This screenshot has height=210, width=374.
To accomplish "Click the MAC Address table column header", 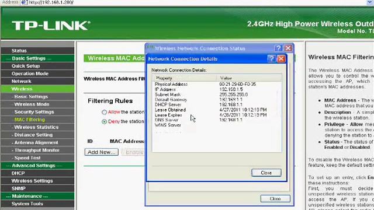I will 127,141.
